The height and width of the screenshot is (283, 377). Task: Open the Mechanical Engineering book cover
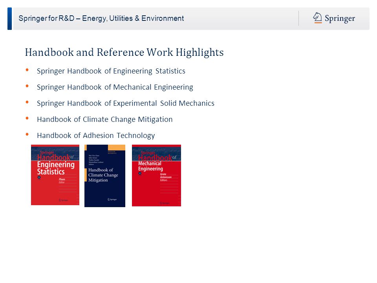pyautogui.click(x=157, y=175)
